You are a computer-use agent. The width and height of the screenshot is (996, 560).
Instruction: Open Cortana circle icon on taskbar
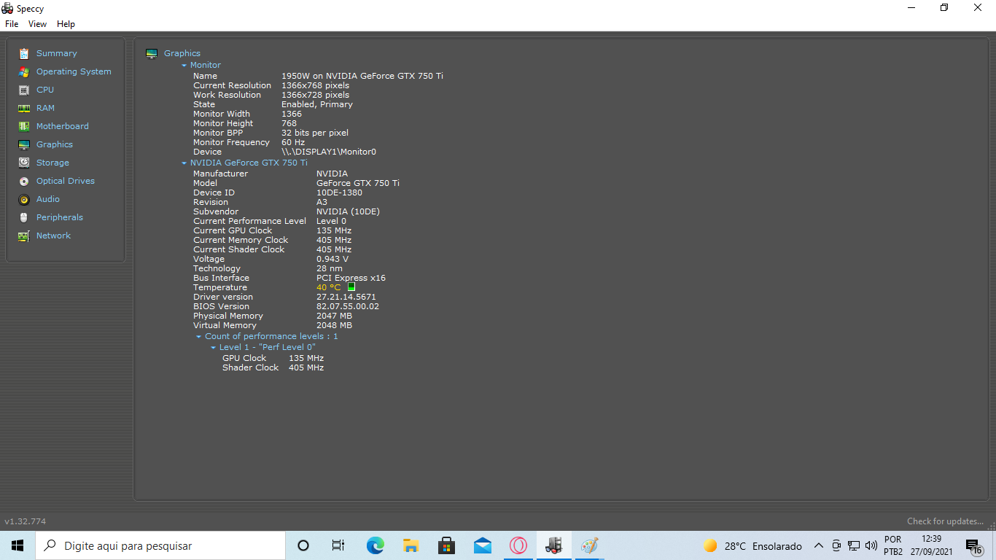pyautogui.click(x=303, y=545)
